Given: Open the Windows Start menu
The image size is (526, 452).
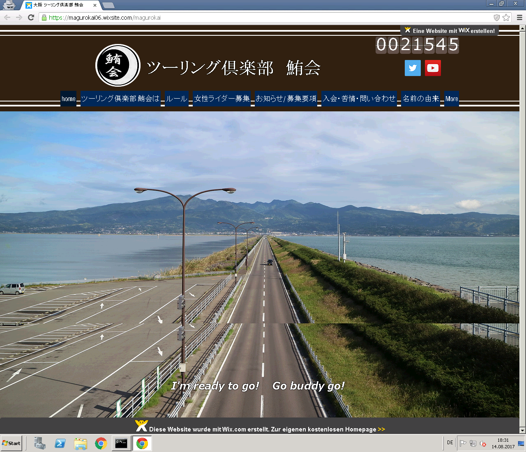Looking at the screenshot, I should (x=11, y=443).
